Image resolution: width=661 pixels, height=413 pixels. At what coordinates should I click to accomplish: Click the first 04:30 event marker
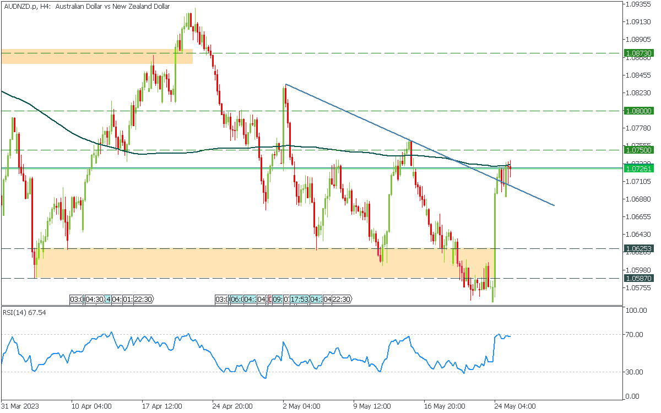click(94, 300)
